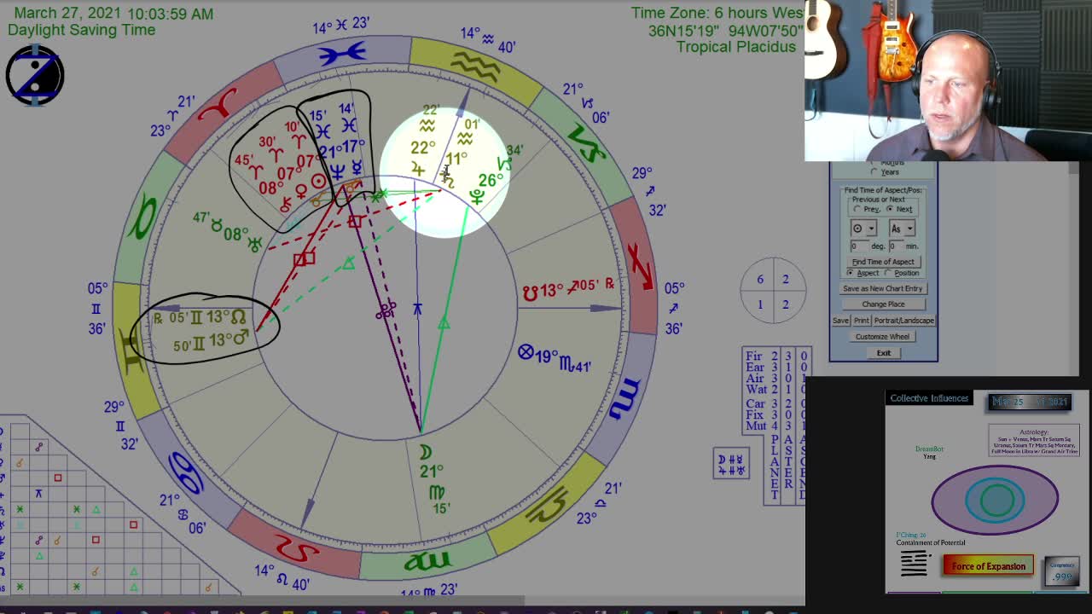Click the North Node glyph in Gemini

click(x=239, y=316)
